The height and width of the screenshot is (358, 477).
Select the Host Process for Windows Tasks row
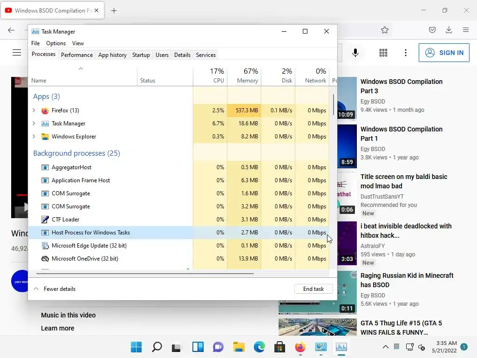(179, 233)
